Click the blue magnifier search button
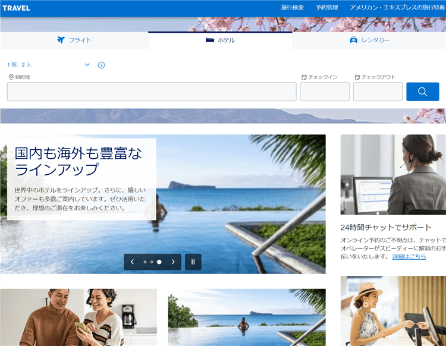The height and width of the screenshot is (346, 446). (x=422, y=92)
